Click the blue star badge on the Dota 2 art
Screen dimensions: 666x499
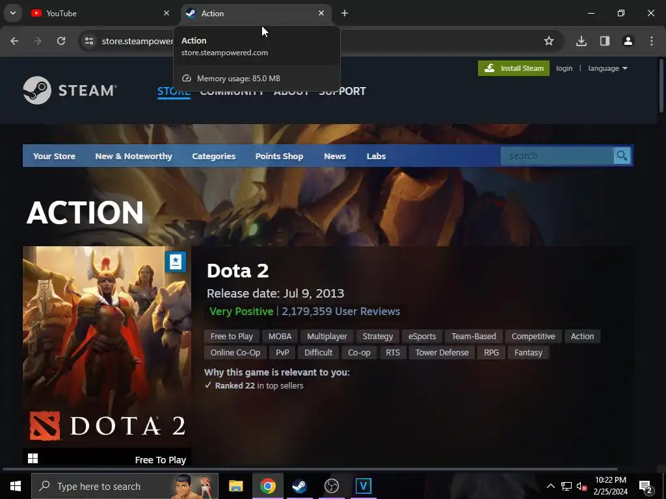point(176,262)
